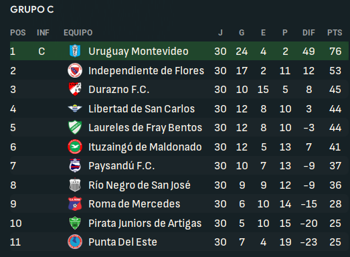Open the Punta Del Este team name
Viewport: 350px width, 257px height.
[122, 242]
